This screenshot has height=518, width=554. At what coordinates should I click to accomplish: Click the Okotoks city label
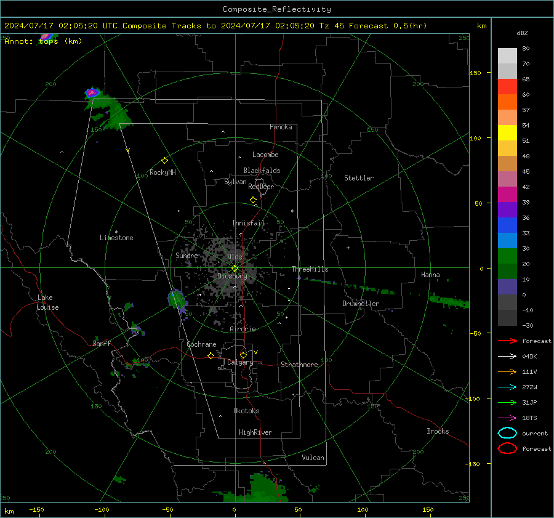246,411
